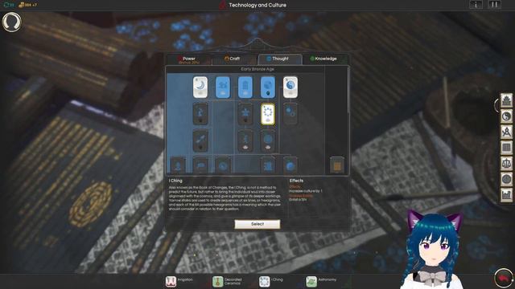Select the blue card left of the tablet card

pos(223,88)
